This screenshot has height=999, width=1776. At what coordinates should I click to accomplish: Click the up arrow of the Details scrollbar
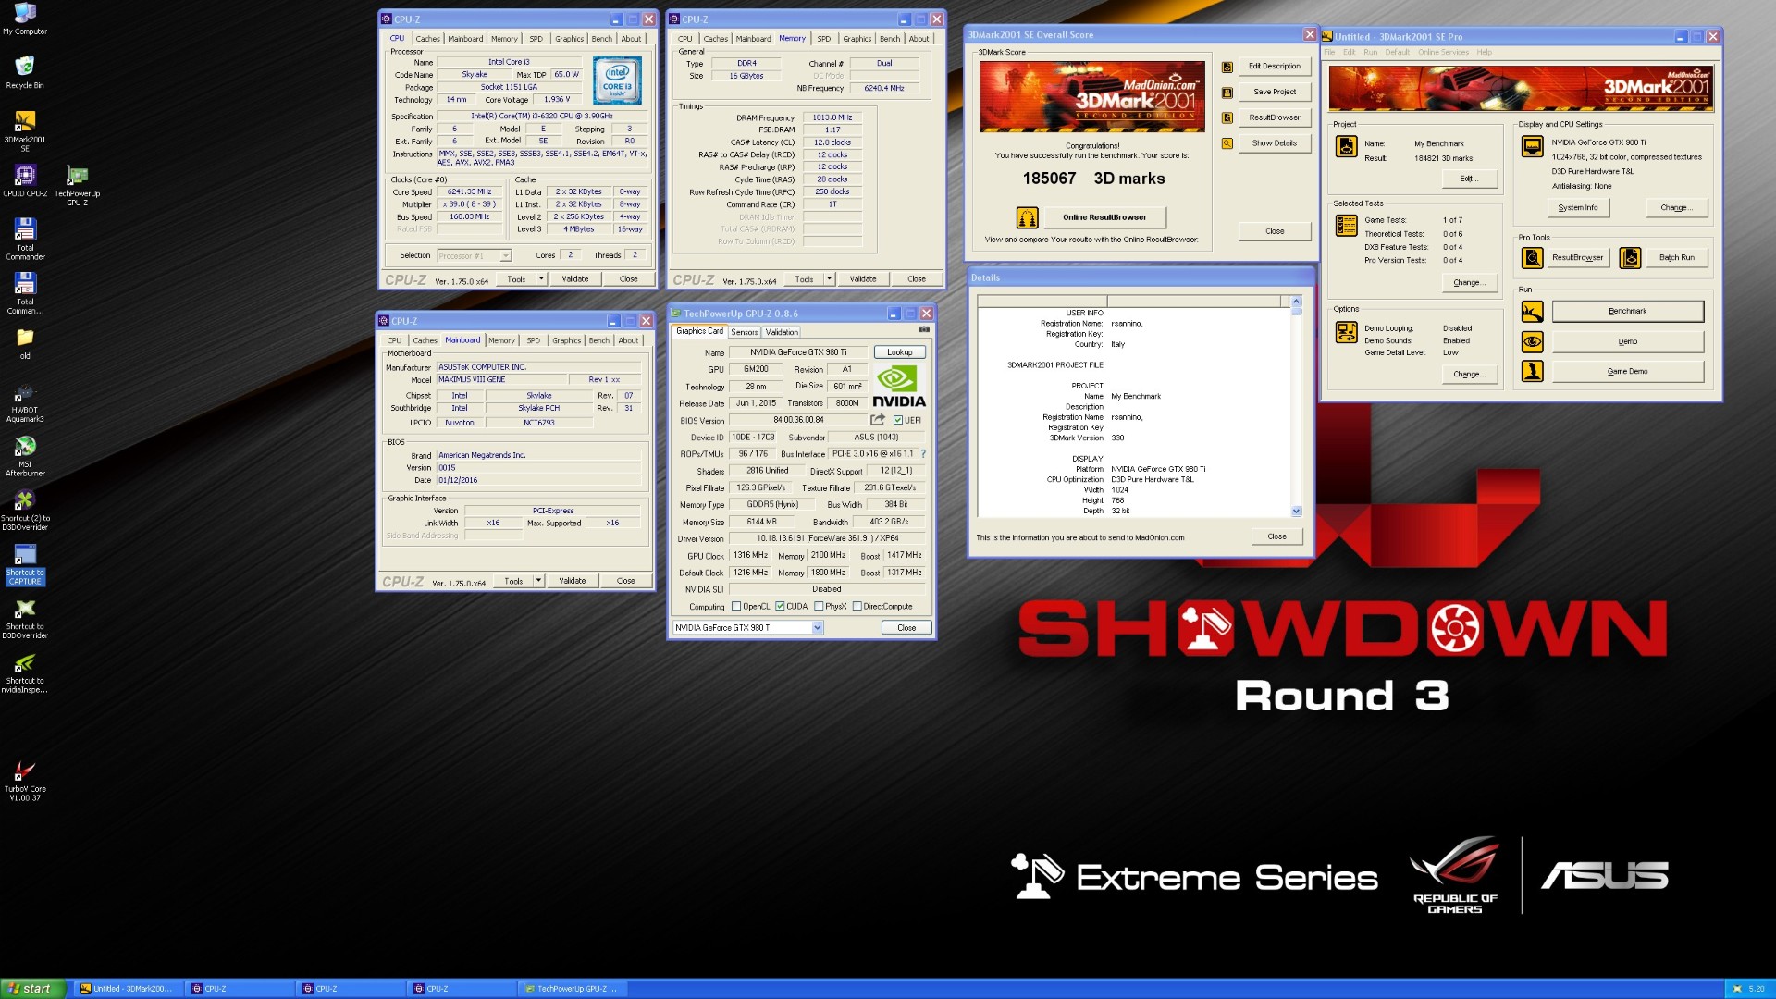pyautogui.click(x=1296, y=302)
